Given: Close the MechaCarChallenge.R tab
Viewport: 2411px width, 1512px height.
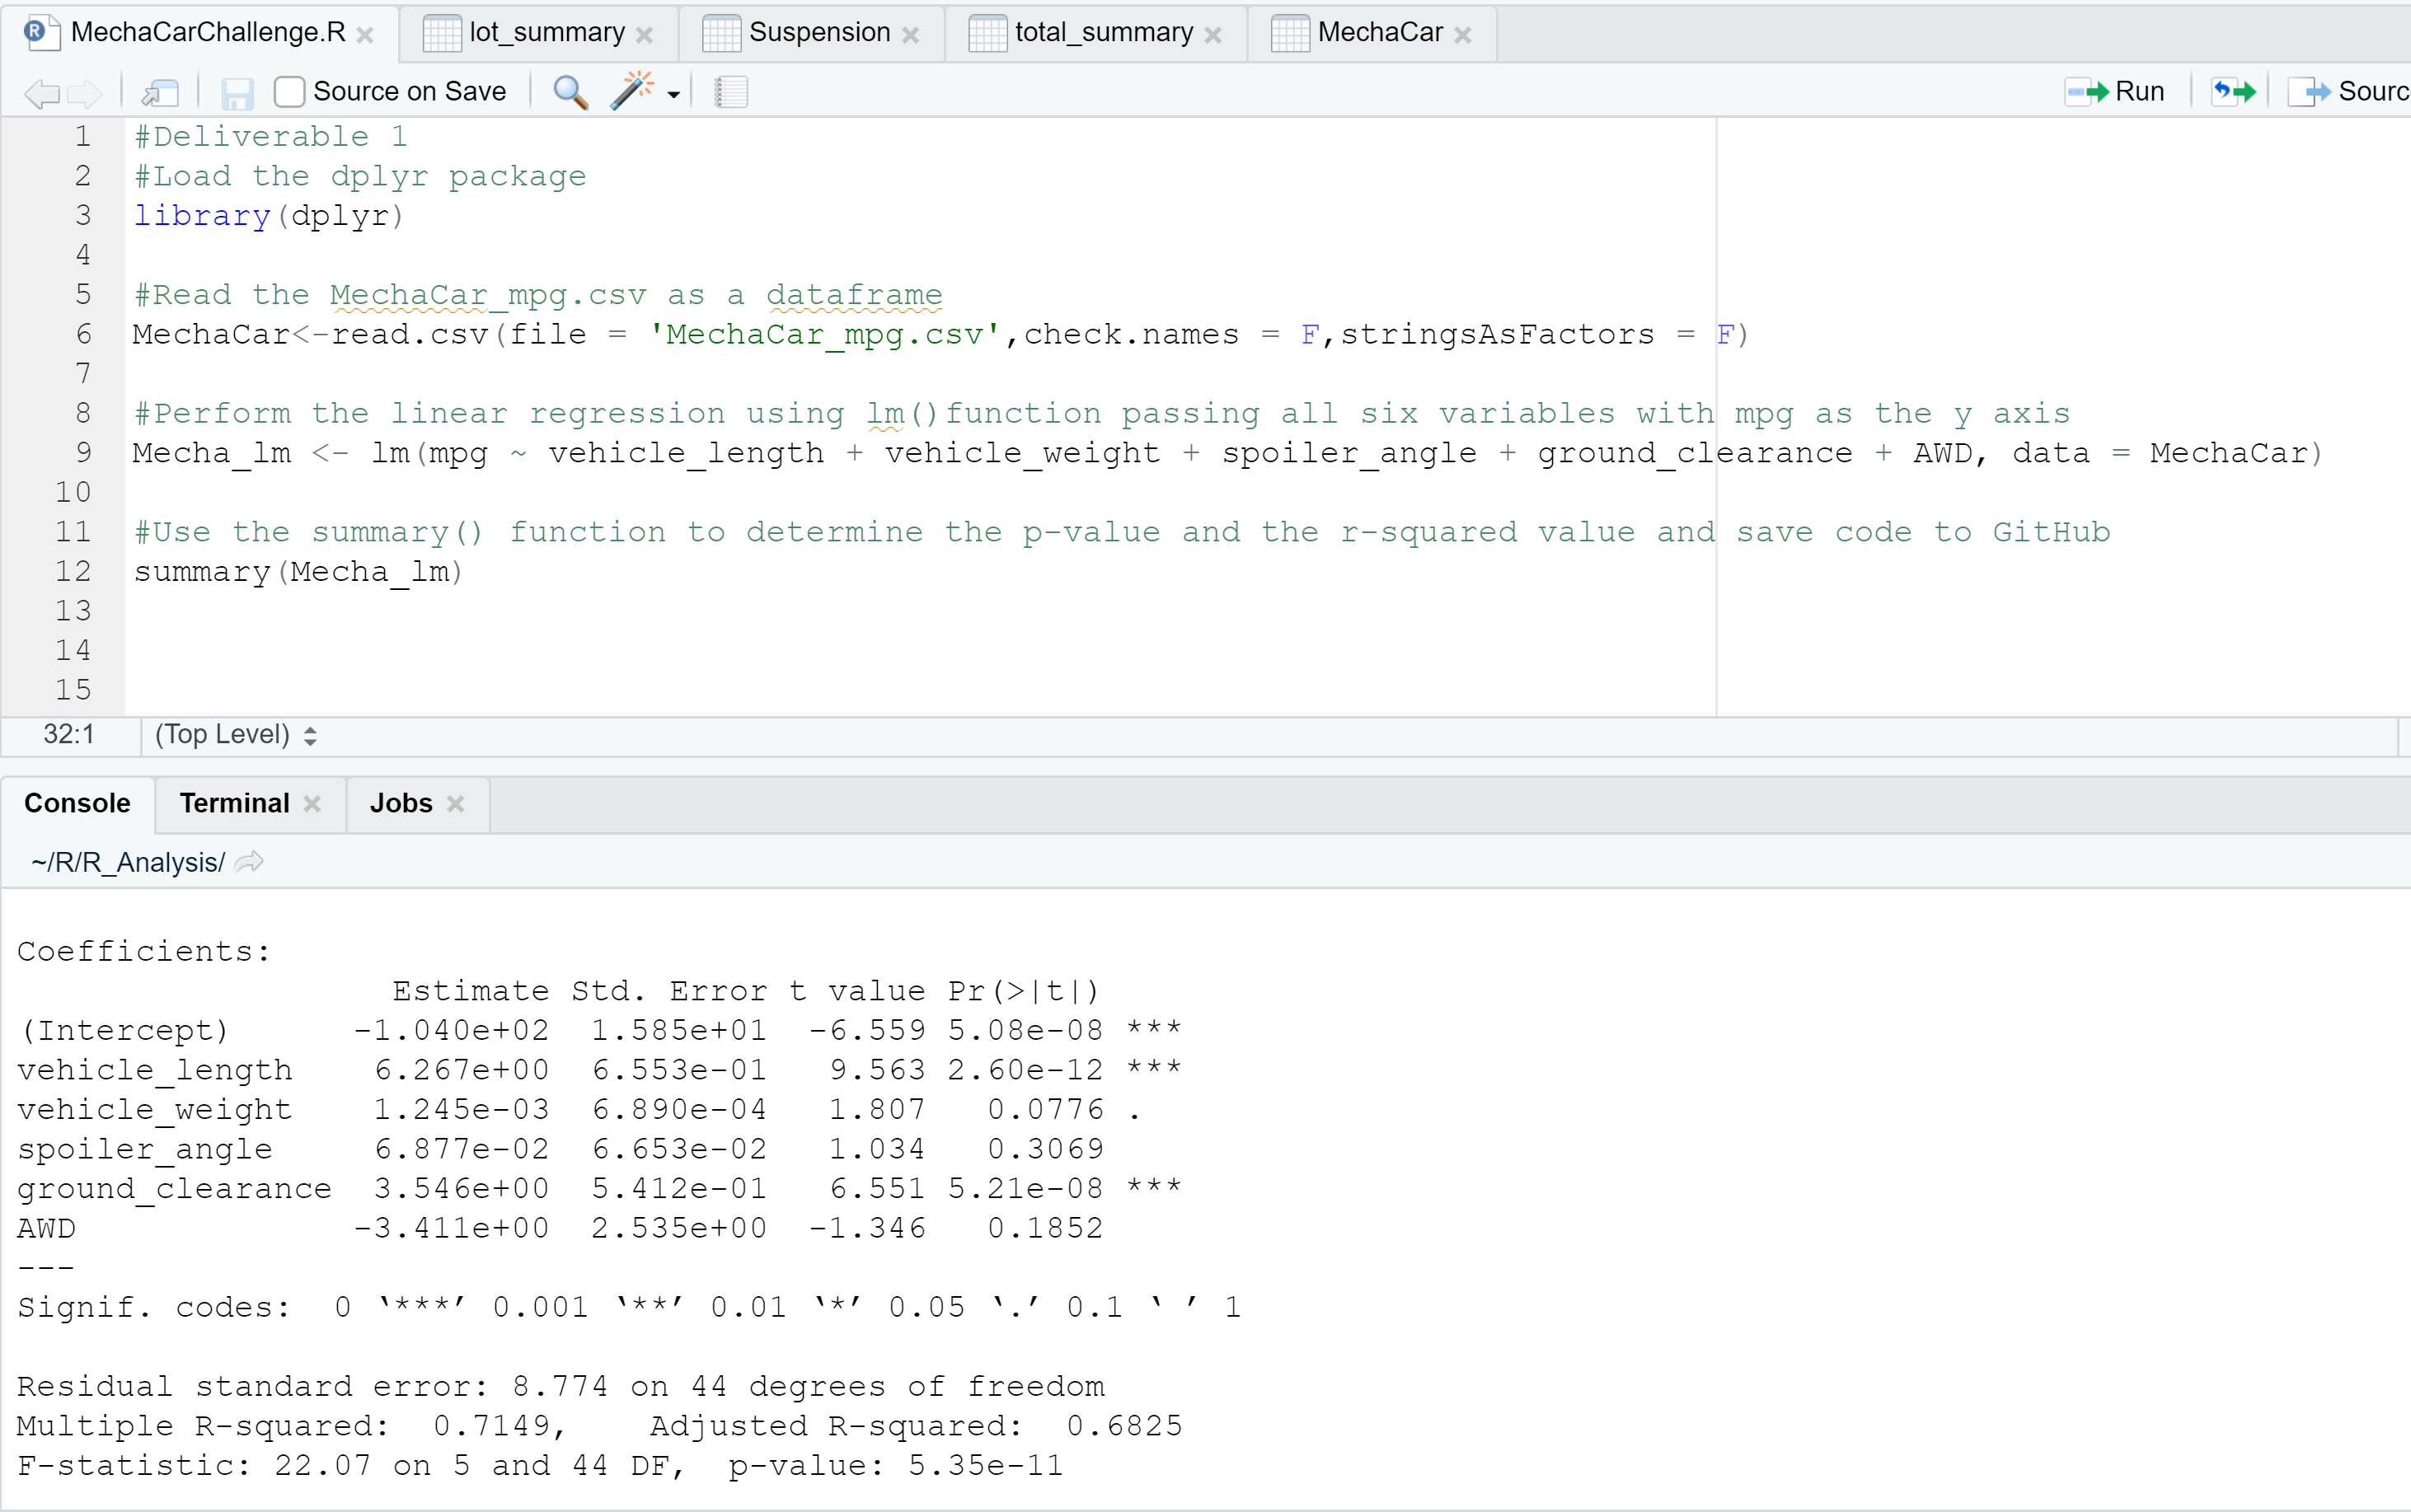Looking at the screenshot, I should [x=365, y=35].
